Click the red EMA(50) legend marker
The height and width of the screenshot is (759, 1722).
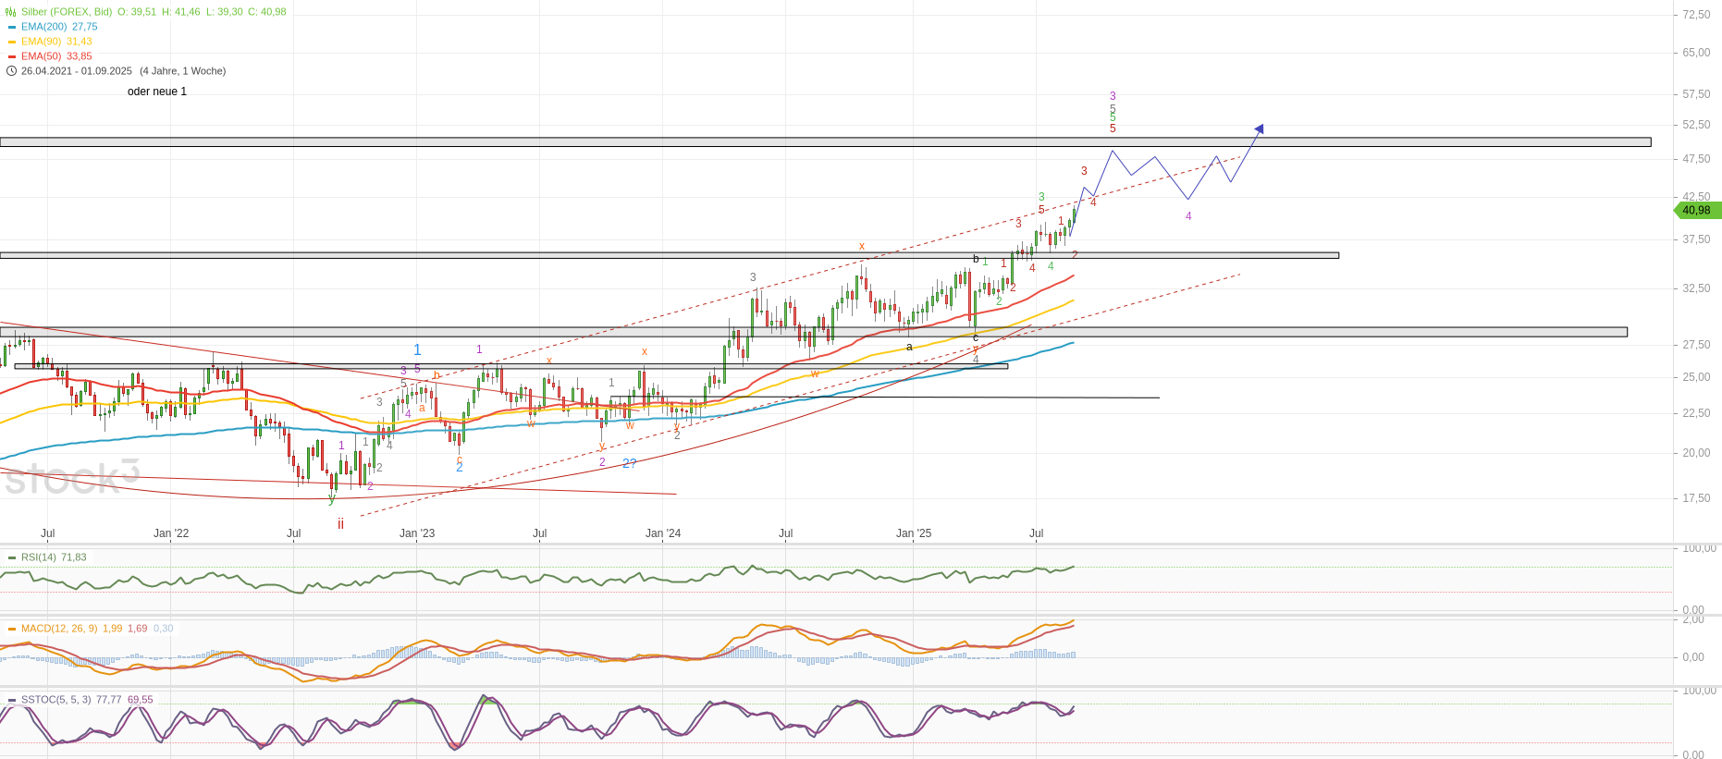(12, 56)
